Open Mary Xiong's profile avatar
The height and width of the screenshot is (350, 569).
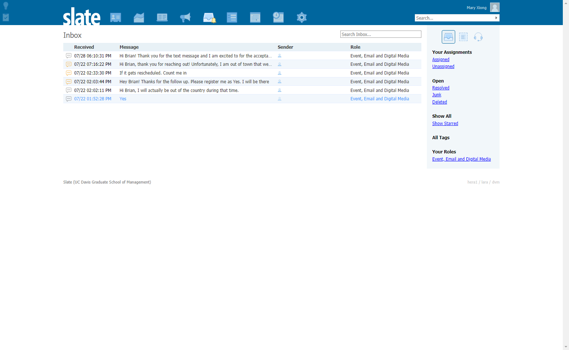(494, 7)
